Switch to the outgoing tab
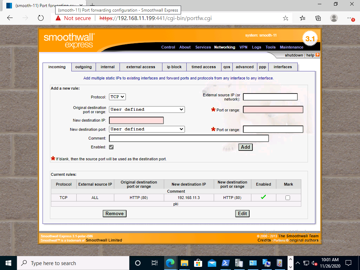Viewport: 360px width, 270px height. (x=84, y=67)
